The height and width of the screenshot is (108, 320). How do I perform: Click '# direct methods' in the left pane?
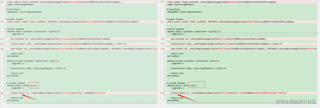(x=15, y=29)
